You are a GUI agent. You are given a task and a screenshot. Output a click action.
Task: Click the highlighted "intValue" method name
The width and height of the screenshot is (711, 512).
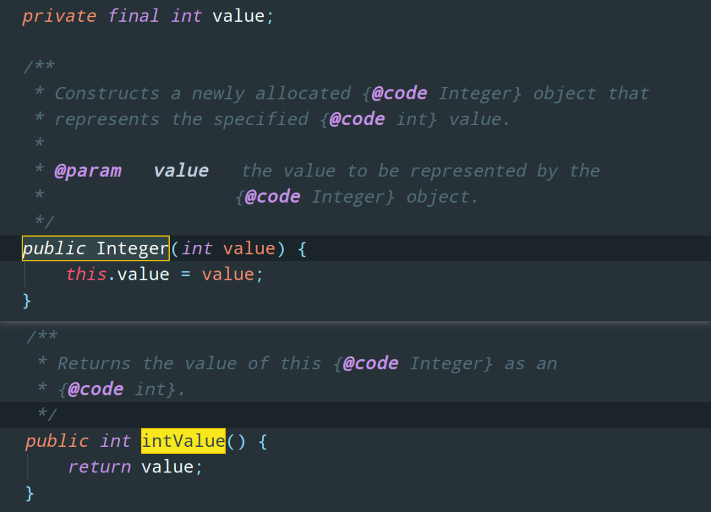click(183, 441)
